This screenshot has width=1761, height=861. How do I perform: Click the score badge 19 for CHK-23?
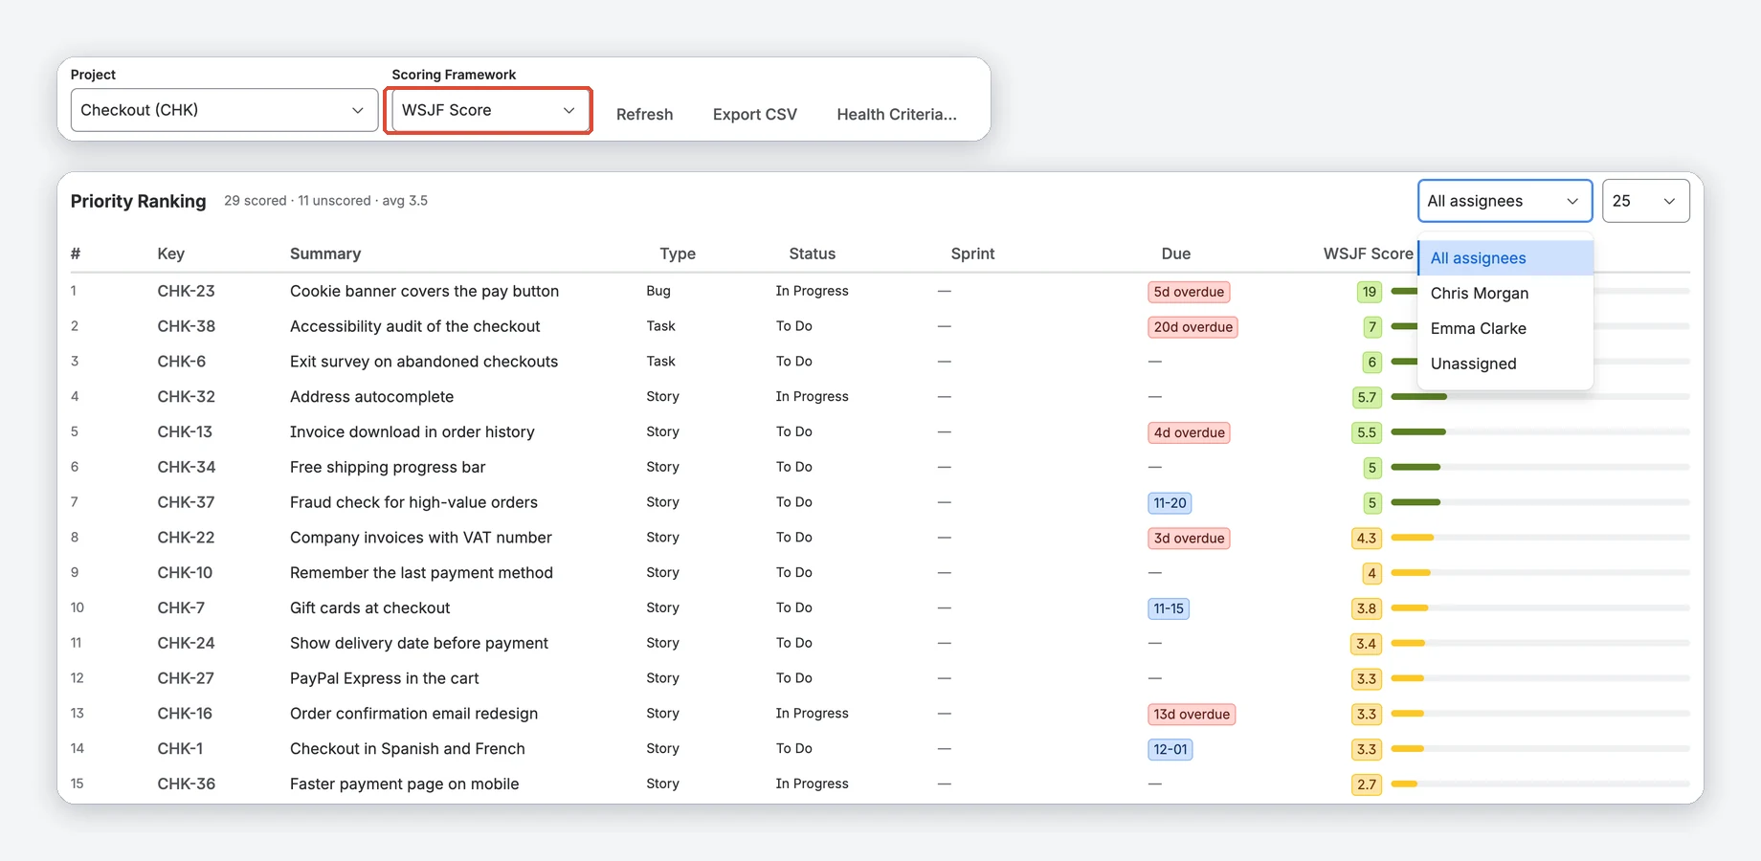pyautogui.click(x=1370, y=292)
